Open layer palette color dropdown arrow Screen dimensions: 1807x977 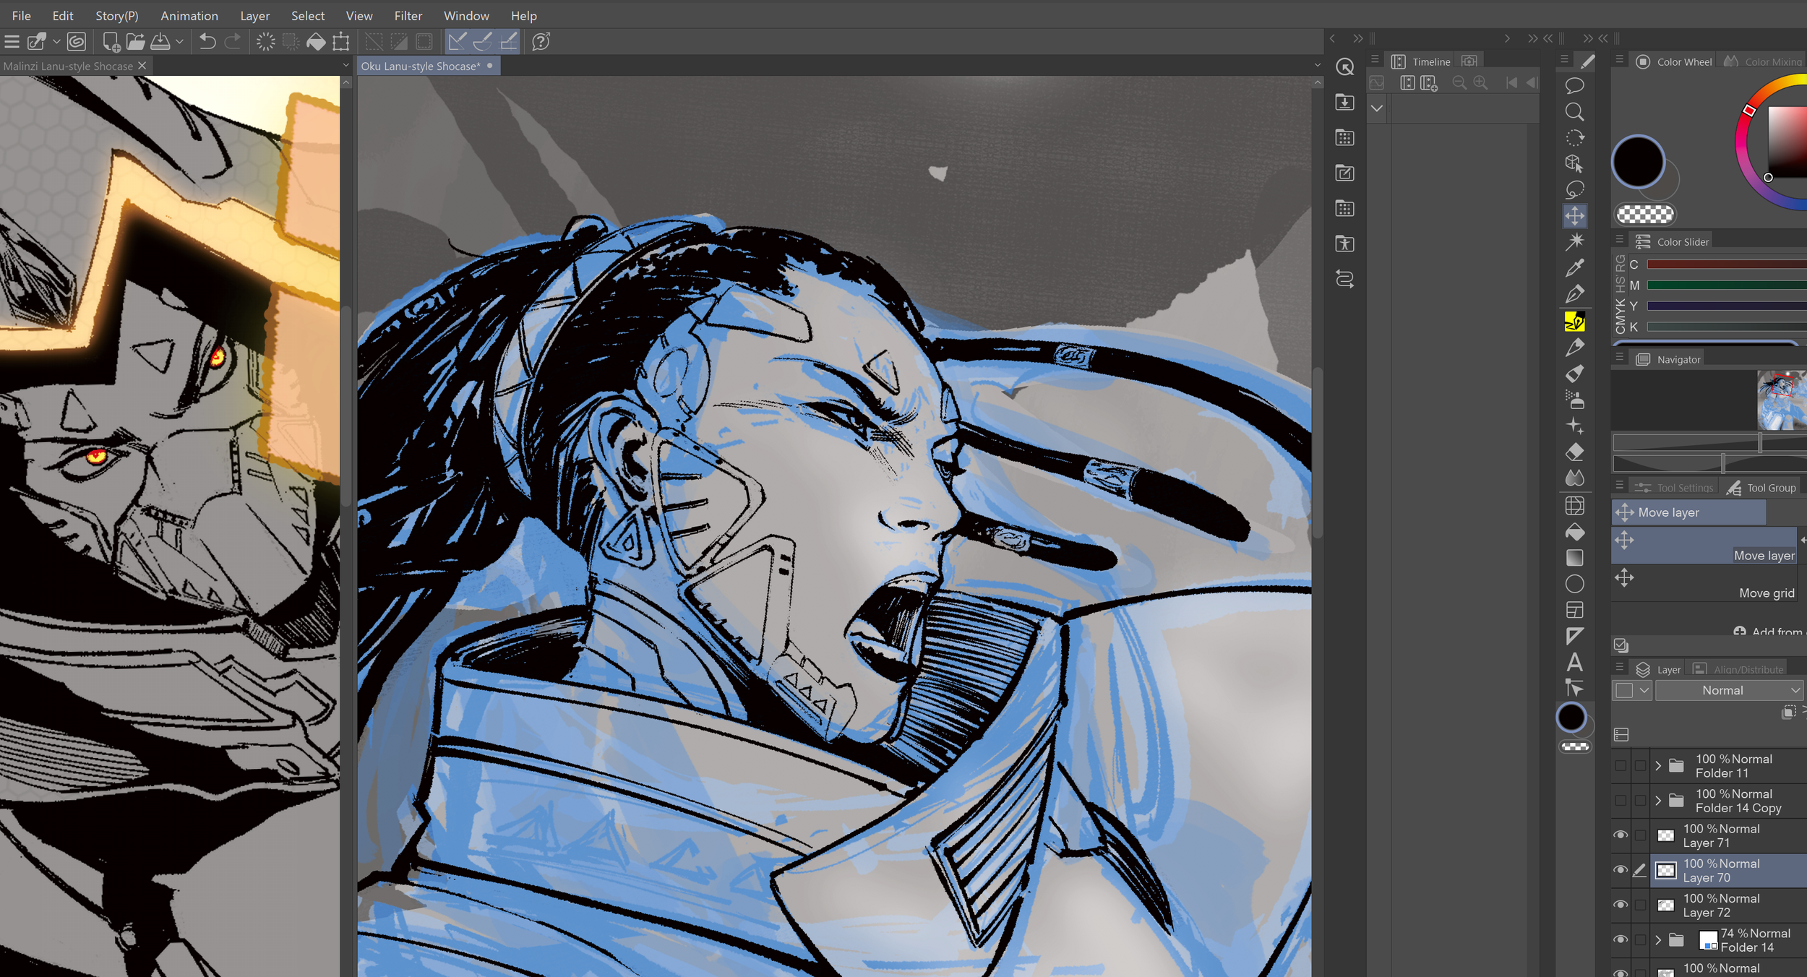(x=1644, y=690)
